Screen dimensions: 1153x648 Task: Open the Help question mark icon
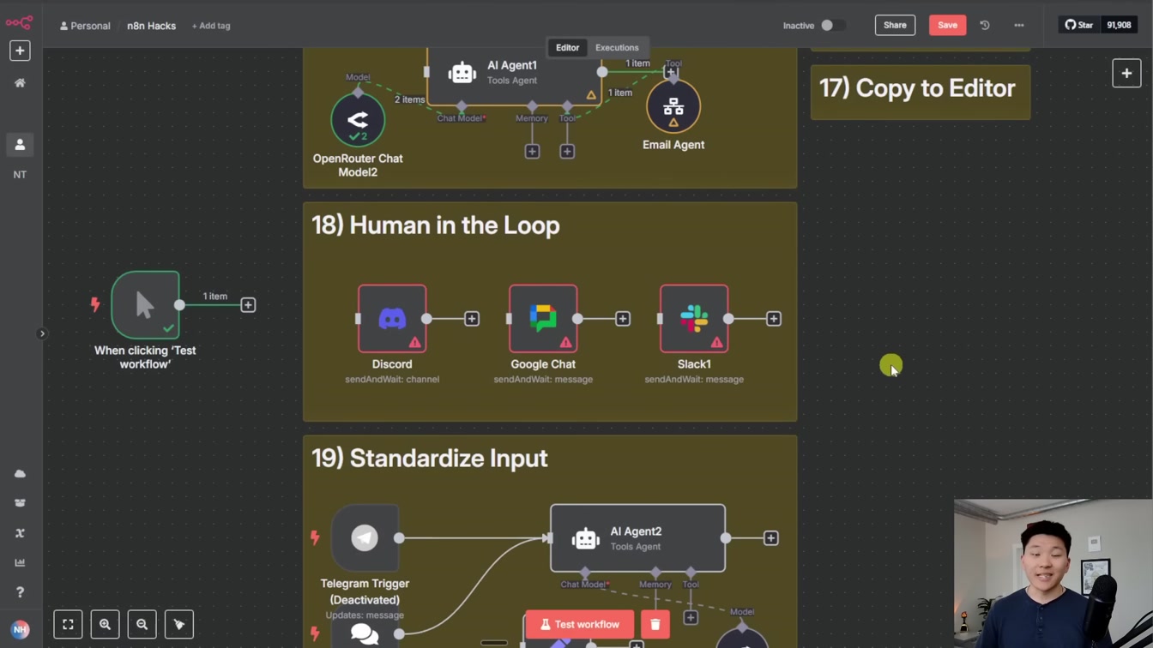click(20, 592)
